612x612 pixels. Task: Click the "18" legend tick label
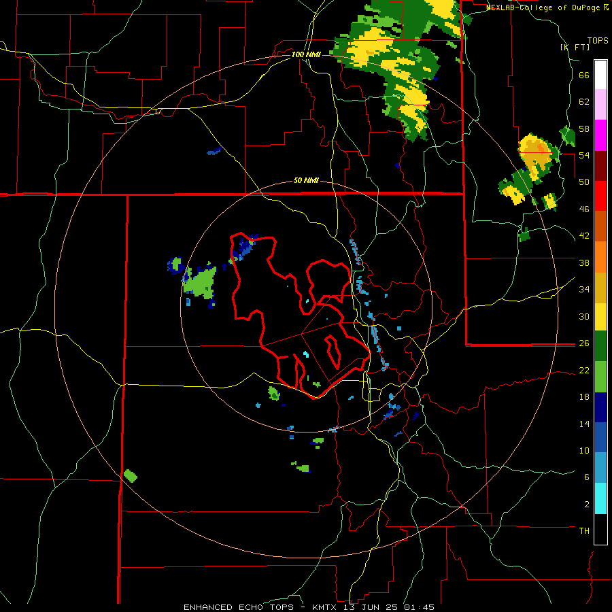pyautogui.click(x=584, y=397)
